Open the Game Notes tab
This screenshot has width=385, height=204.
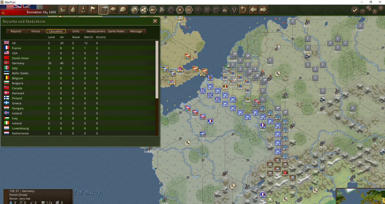tap(116, 31)
